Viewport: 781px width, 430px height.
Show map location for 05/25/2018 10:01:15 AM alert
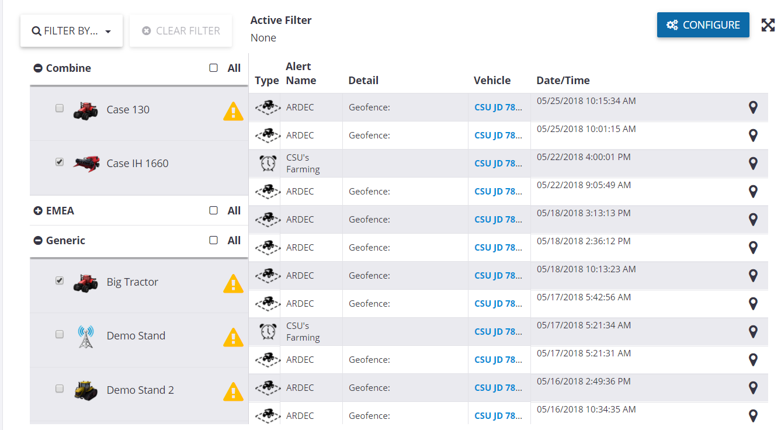tap(753, 136)
